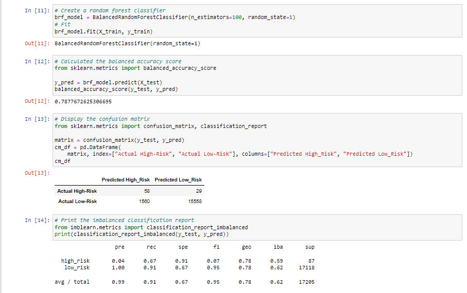The image size is (467, 293).
Task: Click the brf_model.fit(X_train, y_train) code line
Action: pos(103,31)
